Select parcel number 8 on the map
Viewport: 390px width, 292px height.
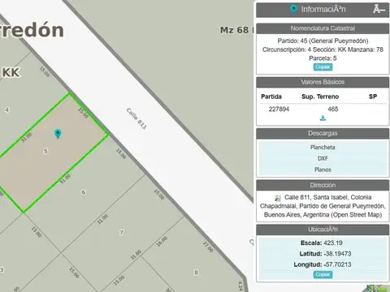[196, 273]
